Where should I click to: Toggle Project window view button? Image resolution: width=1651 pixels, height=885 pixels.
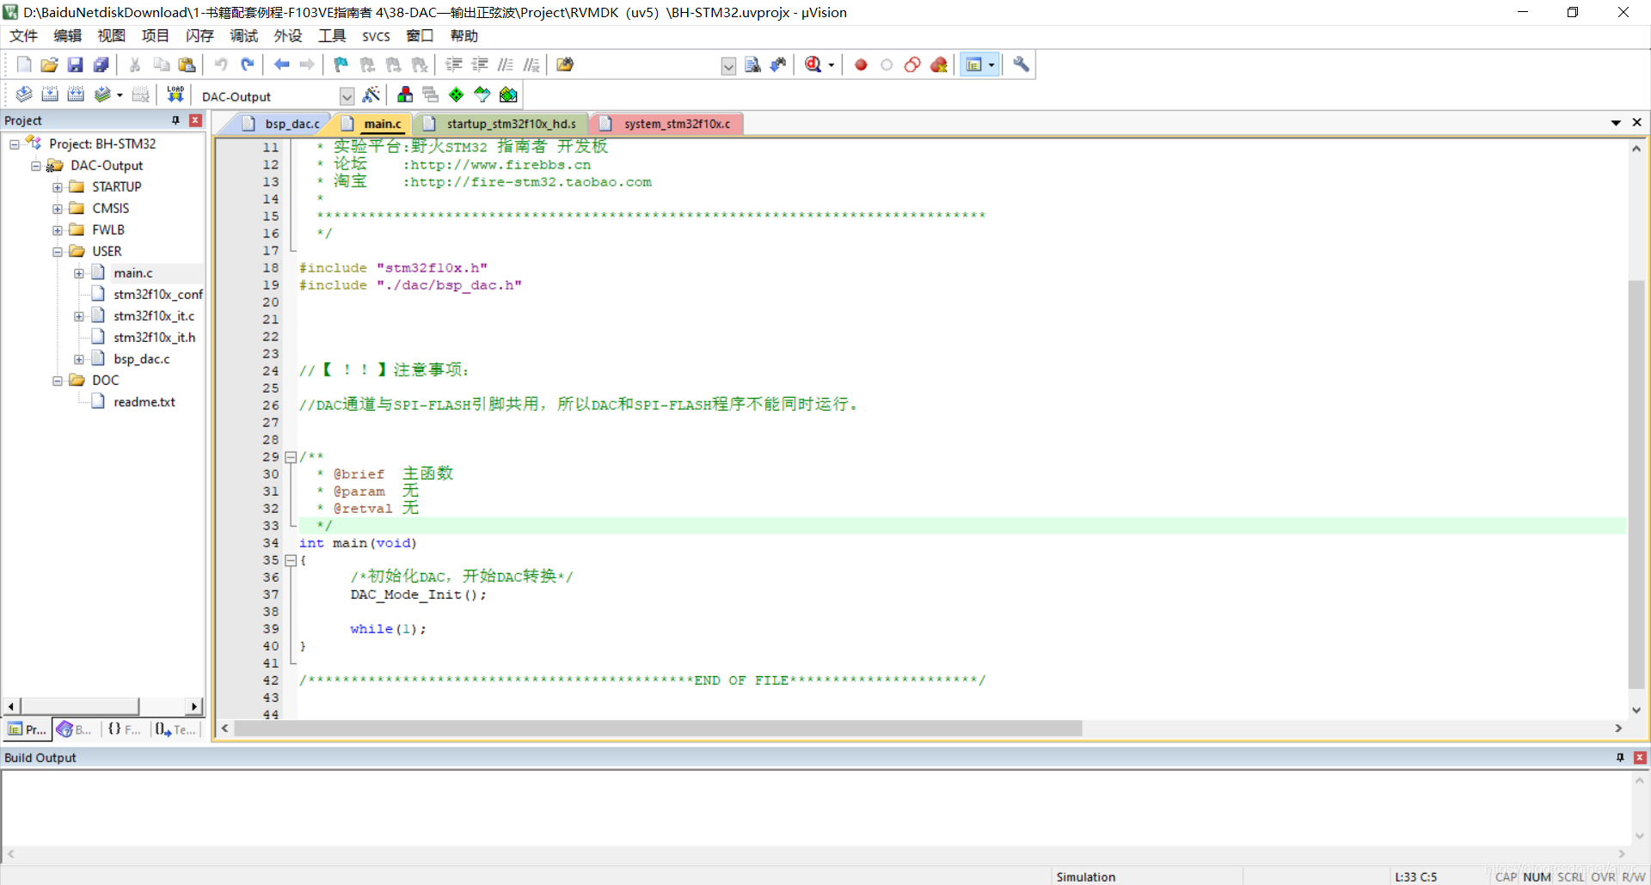tap(973, 64)
